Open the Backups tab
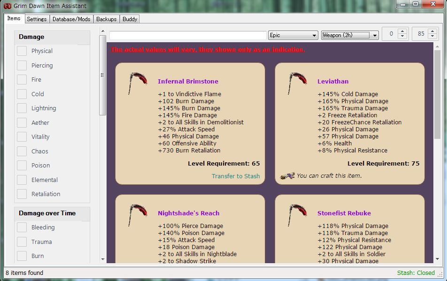 click(x=106, y=19)
